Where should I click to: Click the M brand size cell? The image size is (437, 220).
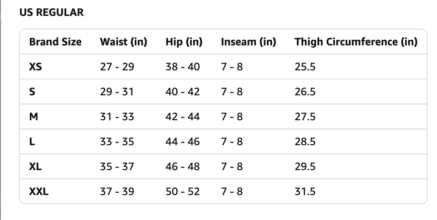pyautogui.click(x=33, y=117)
